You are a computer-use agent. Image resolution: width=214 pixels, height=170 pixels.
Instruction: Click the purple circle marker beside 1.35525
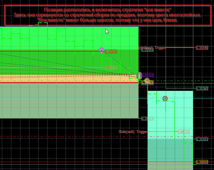click(x=101, y=50)
